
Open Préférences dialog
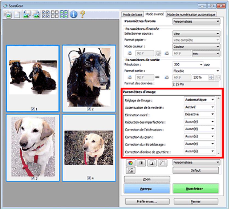click(147, 202)
